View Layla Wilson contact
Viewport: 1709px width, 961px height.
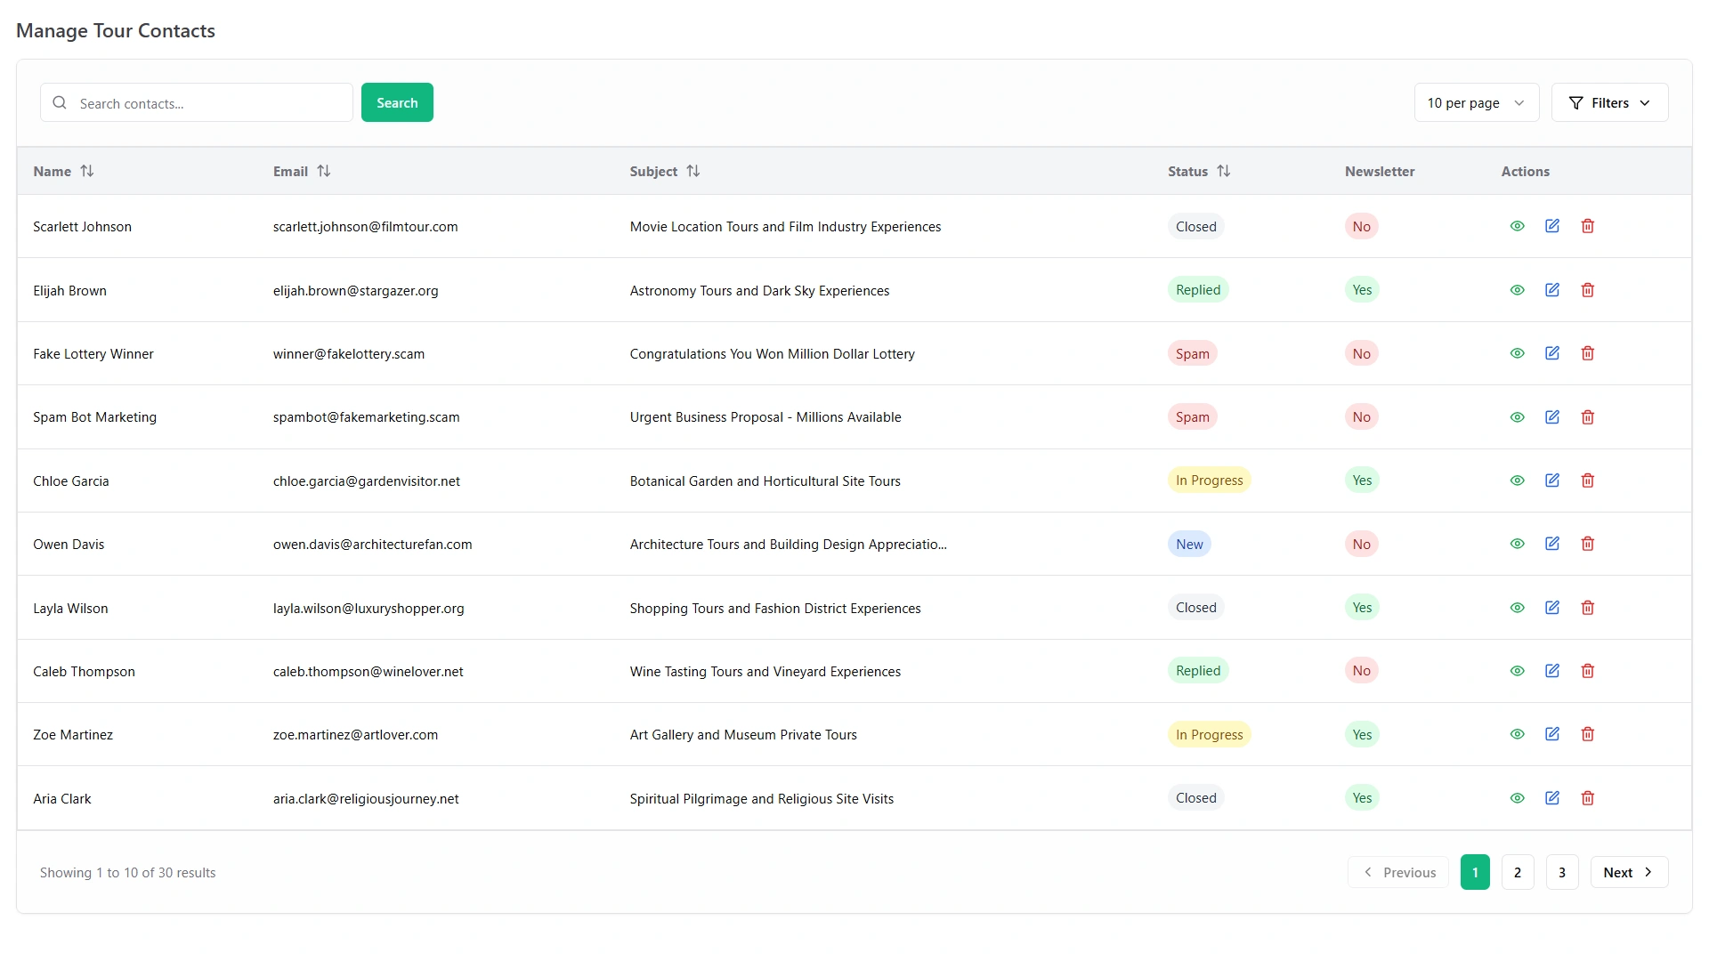(x=1518, y=608)
